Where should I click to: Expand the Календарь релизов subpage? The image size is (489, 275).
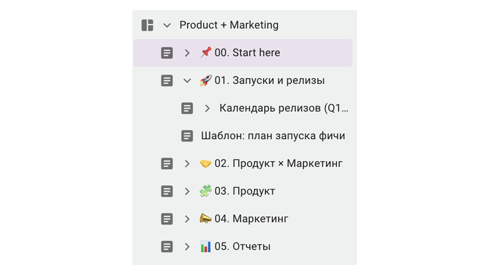[x=207, y=108]
